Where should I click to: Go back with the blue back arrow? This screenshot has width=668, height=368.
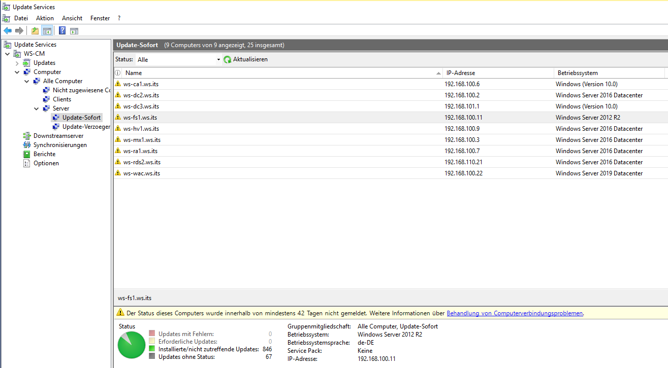(x=8, y=31)
